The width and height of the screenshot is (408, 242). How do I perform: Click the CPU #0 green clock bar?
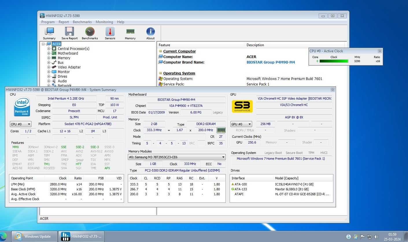(334, 61)
